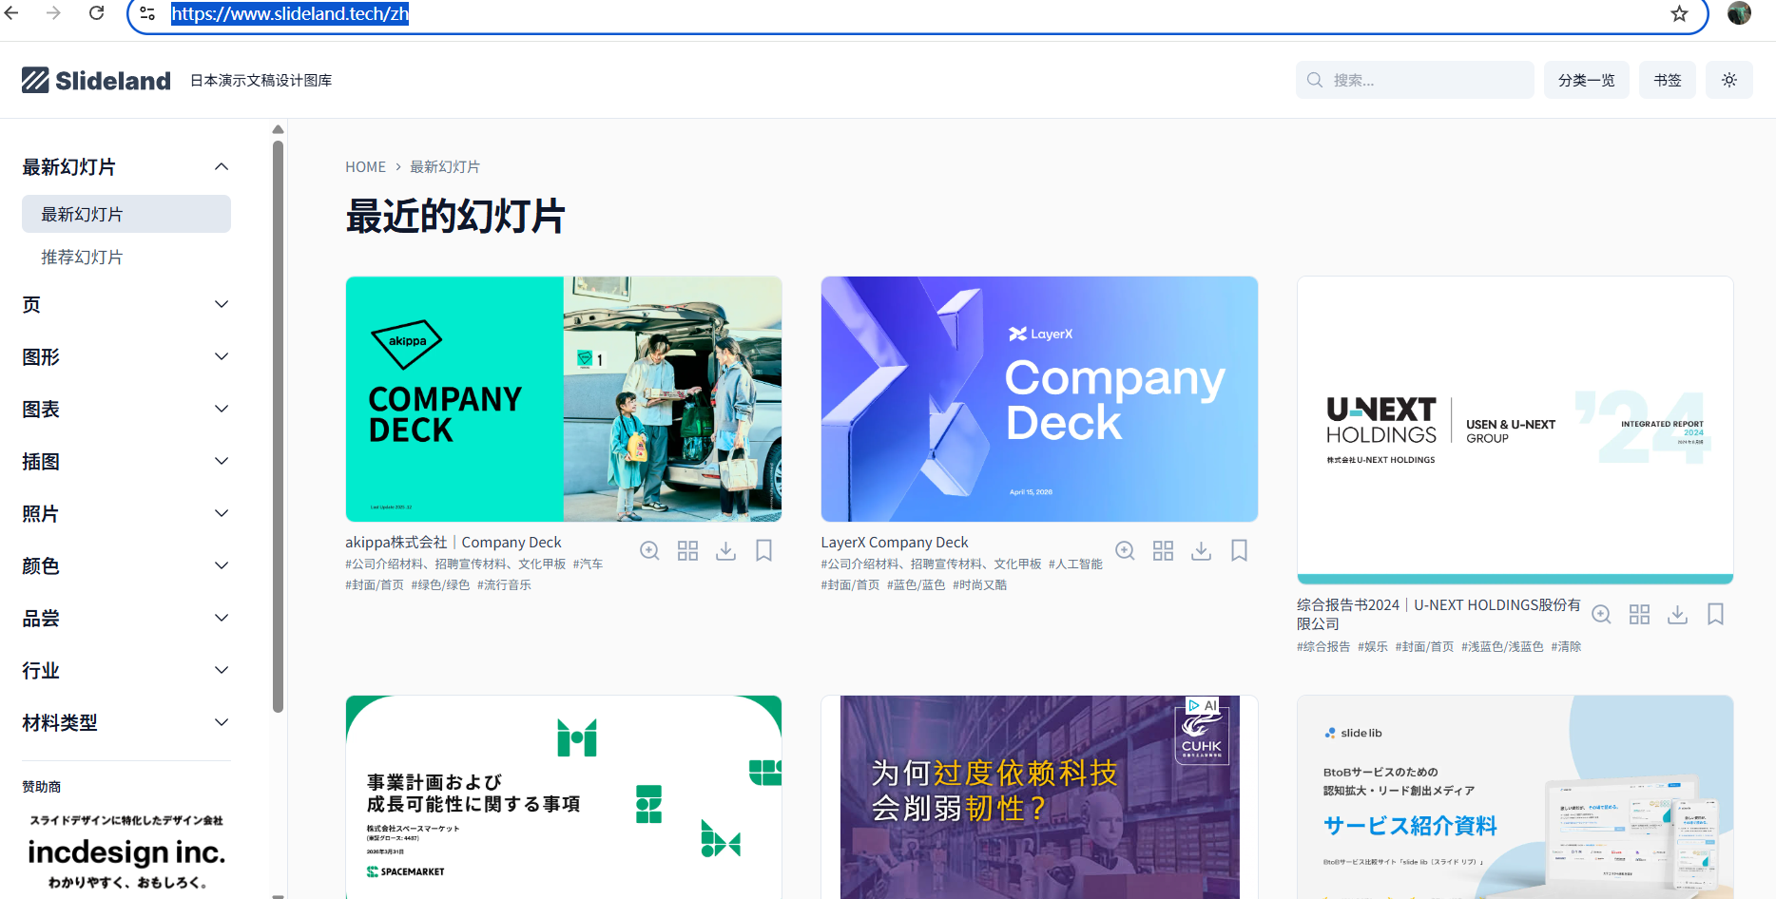Toggle light/dark theme with sun icon
The image size is (1776, 899).
1728,80
